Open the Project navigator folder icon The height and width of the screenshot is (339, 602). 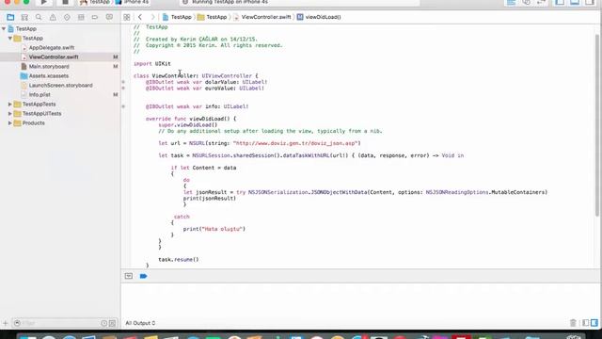point(10,17)
